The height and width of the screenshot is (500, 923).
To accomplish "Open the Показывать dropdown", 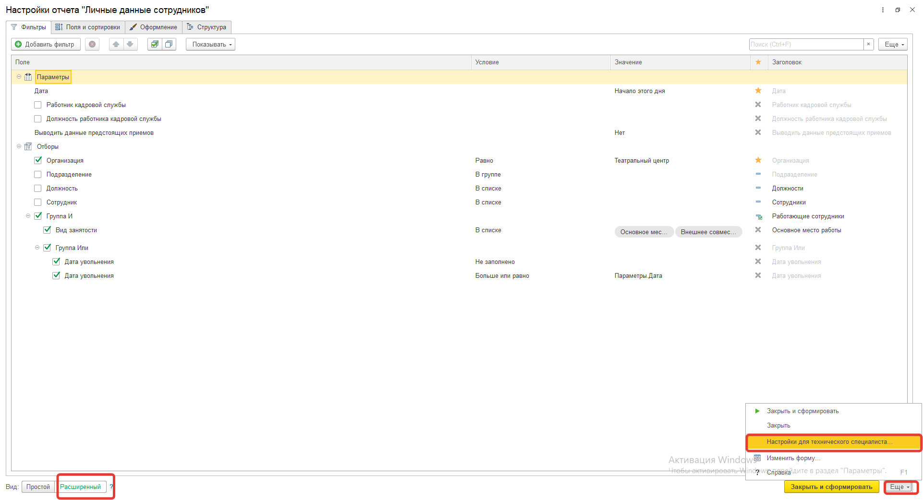I will click(x=210, y=44).
